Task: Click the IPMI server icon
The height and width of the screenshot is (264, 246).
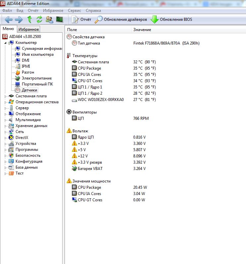Action: [x=18, y=66]
